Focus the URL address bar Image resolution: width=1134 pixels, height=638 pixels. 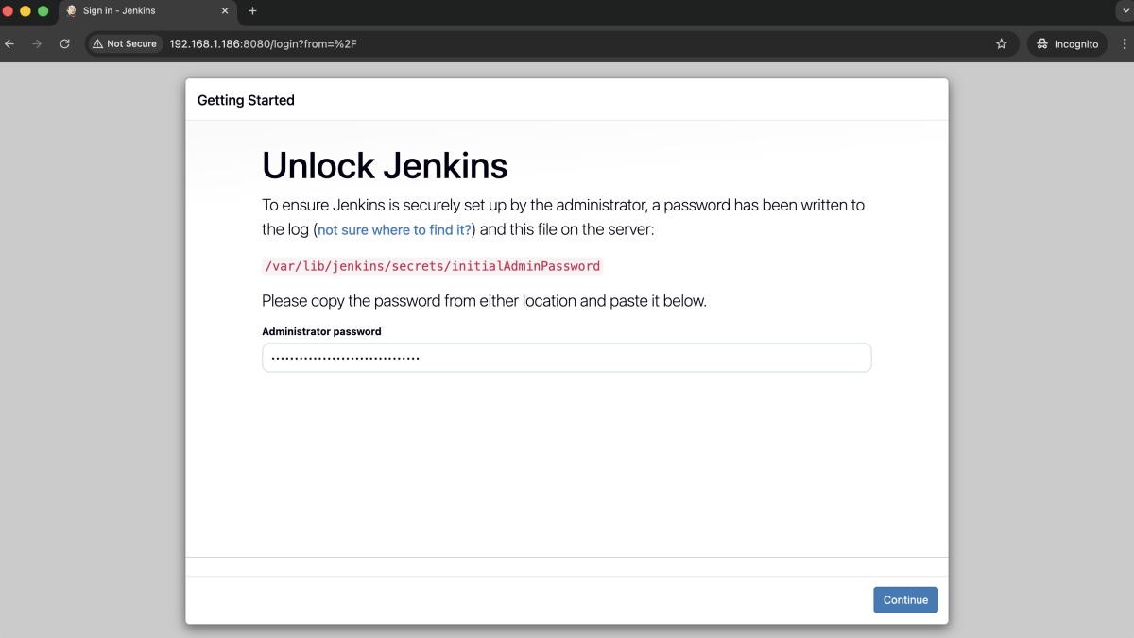pyautogui.click(x=567, y=44)
